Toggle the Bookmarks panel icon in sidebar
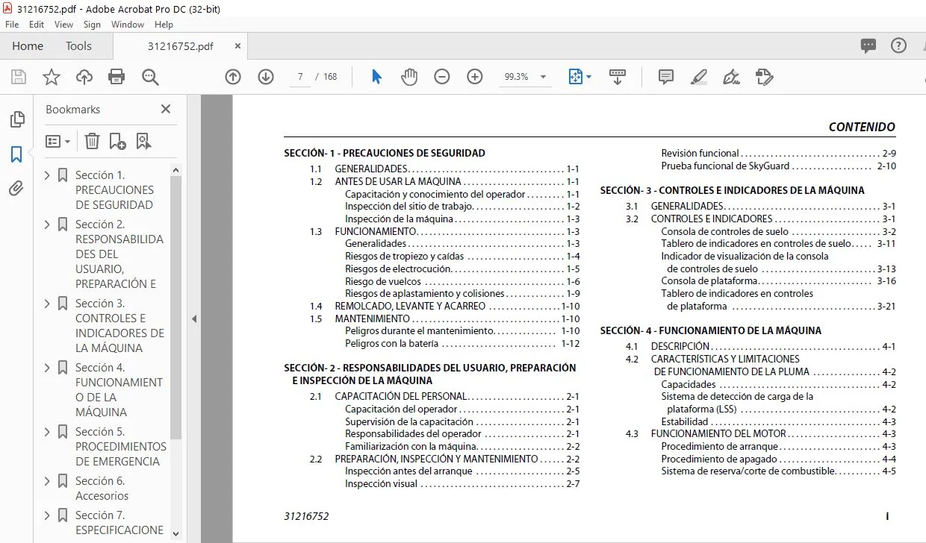The image size is (926, 543). click(x=16, y=154)
